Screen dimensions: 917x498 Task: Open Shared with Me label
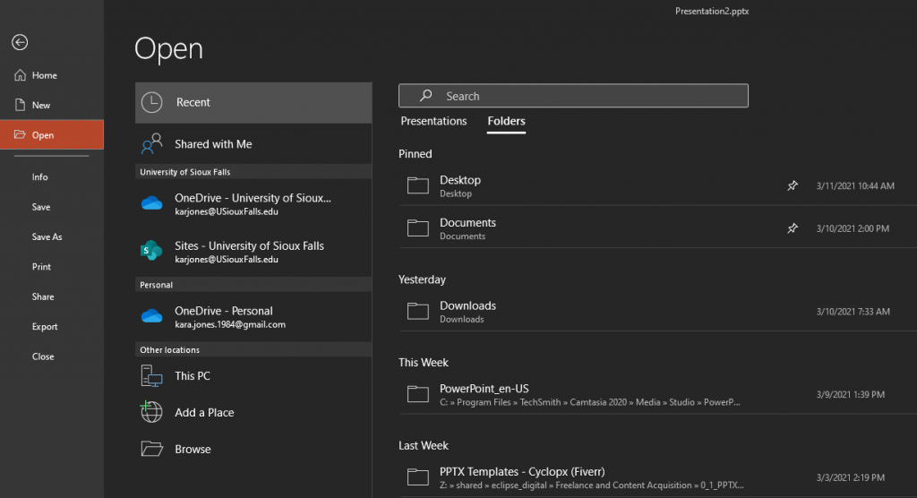coord(213,144)
